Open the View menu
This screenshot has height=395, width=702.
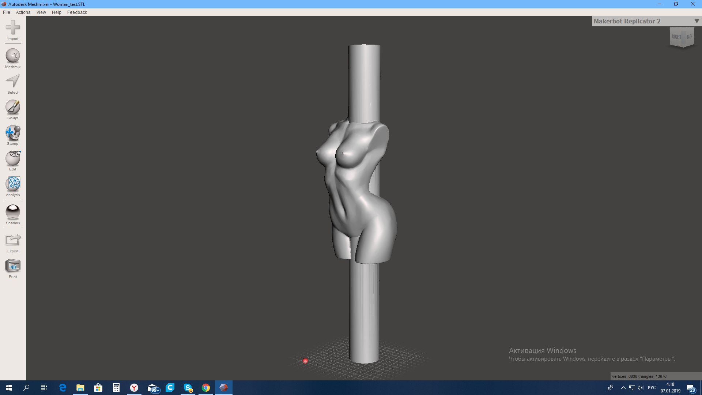(41, 12)
